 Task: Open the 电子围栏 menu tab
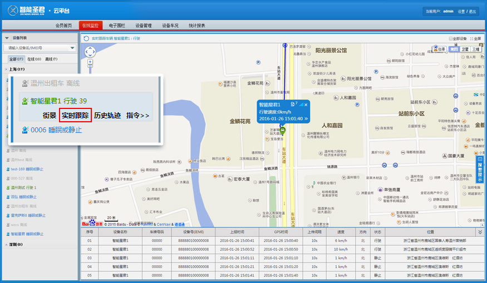point(117,26)
